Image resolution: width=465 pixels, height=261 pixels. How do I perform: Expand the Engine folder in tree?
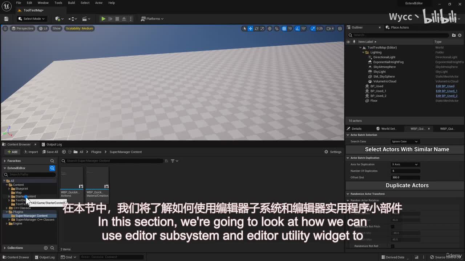(x=7, y=224)
